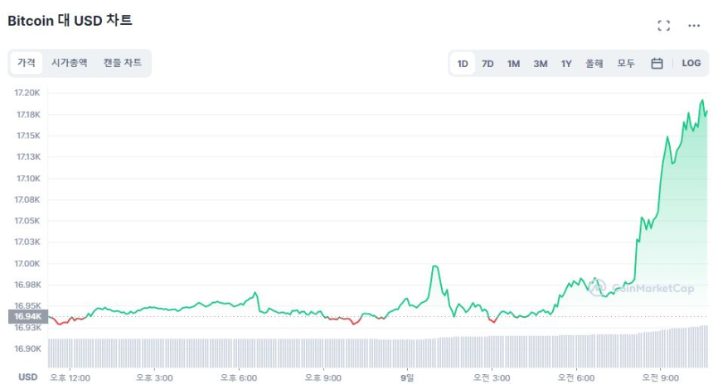Open the calendar date range picker

657,63
